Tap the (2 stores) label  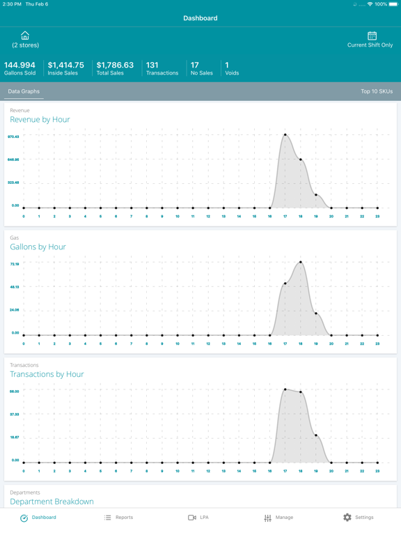pyautogui.click(x=26, y=45)
